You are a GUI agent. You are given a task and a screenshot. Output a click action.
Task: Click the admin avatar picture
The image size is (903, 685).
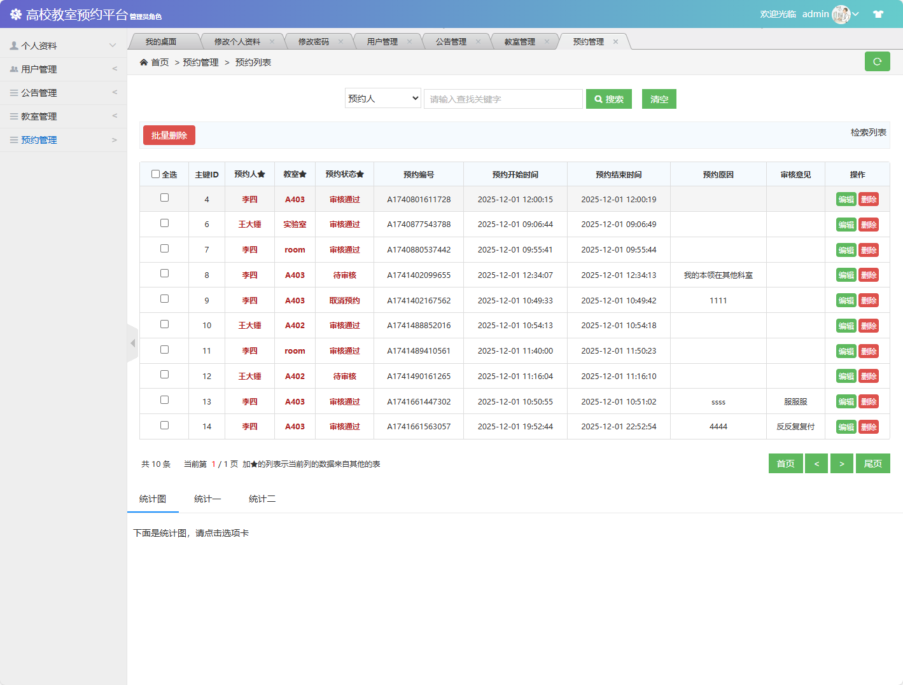pyautogui.click(x=841, y=14)
